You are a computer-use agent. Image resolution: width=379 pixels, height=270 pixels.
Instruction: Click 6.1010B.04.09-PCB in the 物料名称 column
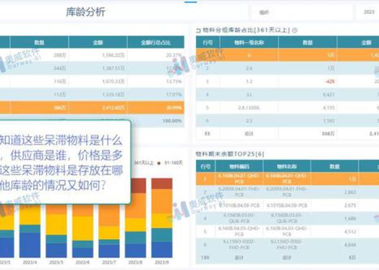(286, 205)
